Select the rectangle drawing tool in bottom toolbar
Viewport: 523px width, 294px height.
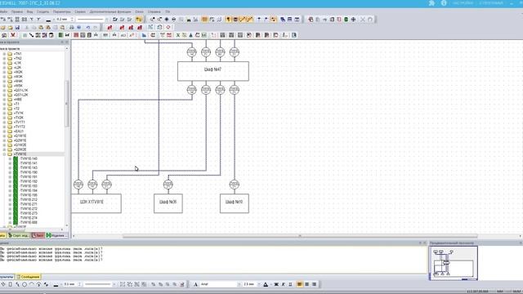[x=11, y=284]
